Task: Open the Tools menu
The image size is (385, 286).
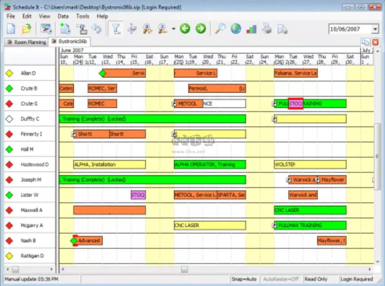Action: [x=83, y=16]
